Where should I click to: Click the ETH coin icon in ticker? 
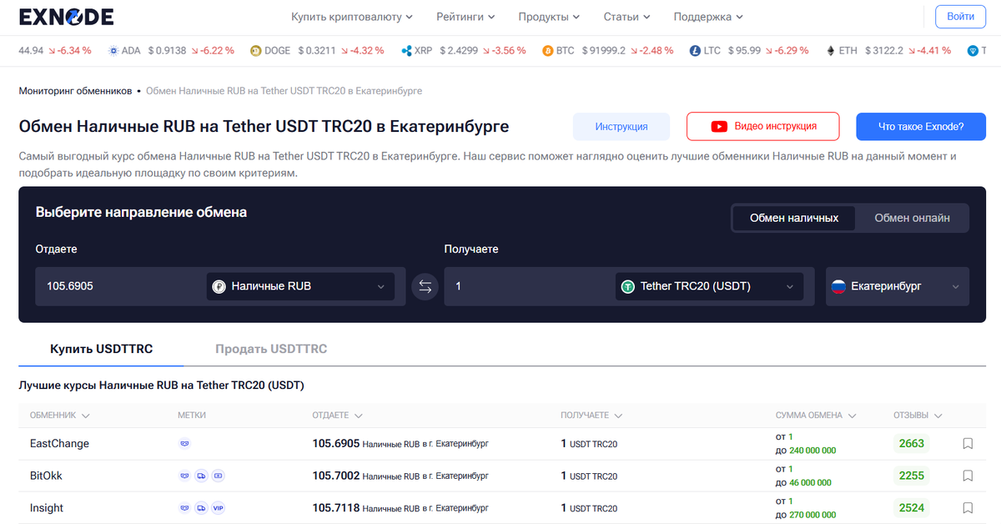tap(830, 51)
